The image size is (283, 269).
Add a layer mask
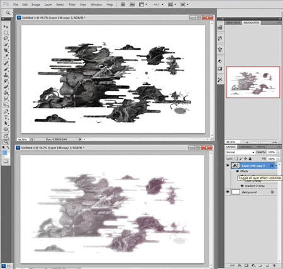point(247,265)
